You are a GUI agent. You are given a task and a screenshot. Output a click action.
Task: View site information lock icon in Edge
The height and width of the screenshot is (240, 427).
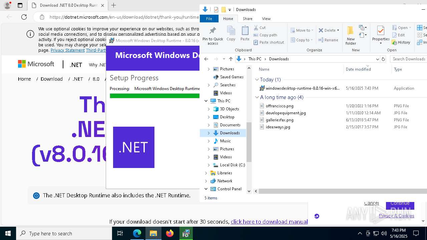[42, 17]
